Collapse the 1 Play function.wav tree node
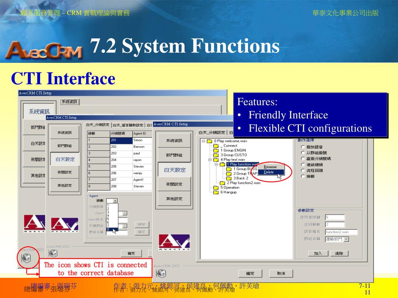The height and width of the screenshot is (298, 398). 216,165
